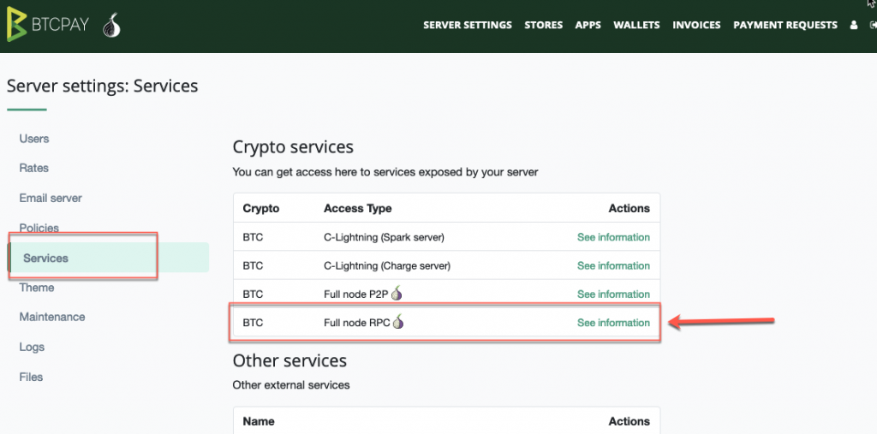Go to the Stores page

point(544,25)
